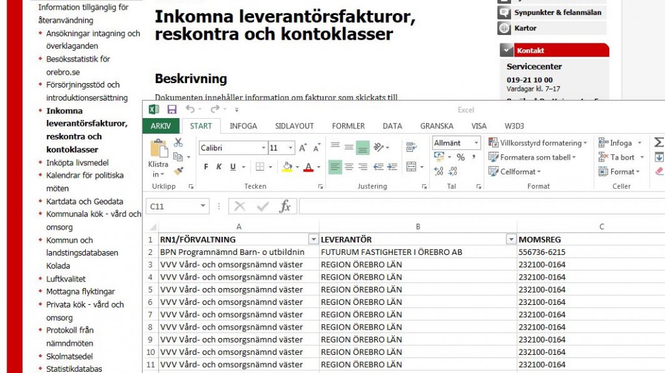Select column B header

(x=418, y=227)
